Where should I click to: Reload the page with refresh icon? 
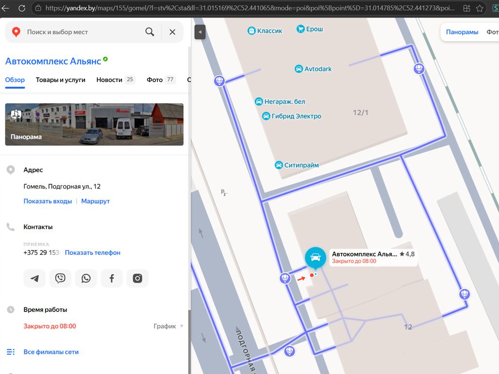pos(22,8)
